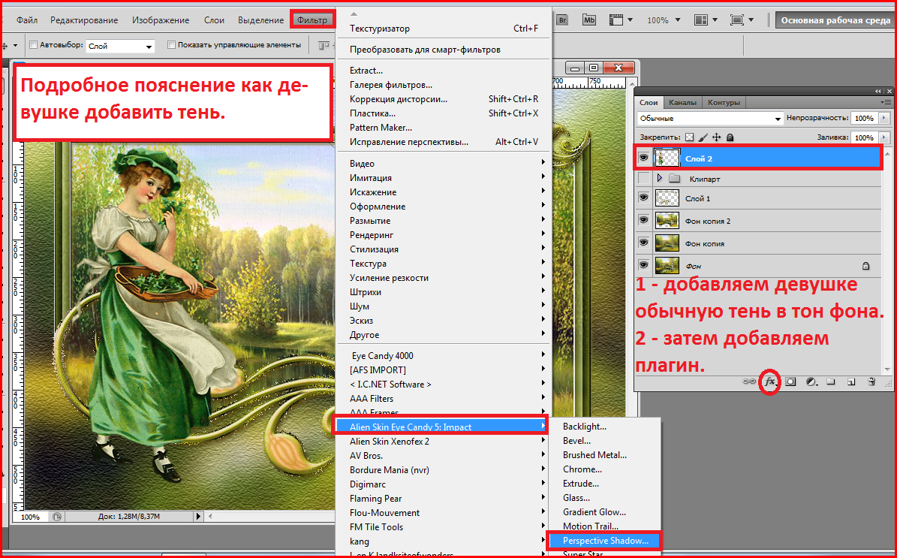Open the status bar document info arrow
This screenshot has height=558, width=897.
pos(198,516)
